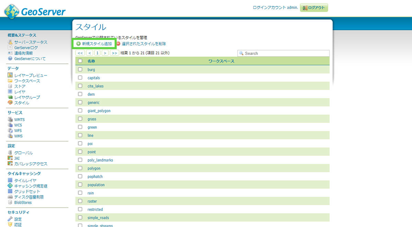This screenshot has height=227, width=412.
Task: Focus the Search field
Action: 283,53
